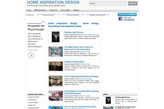The image size is (164, 109).
Task: Click the Latest Painting Light Fixtures thumbnail
Action: click(x=108, y=100)
